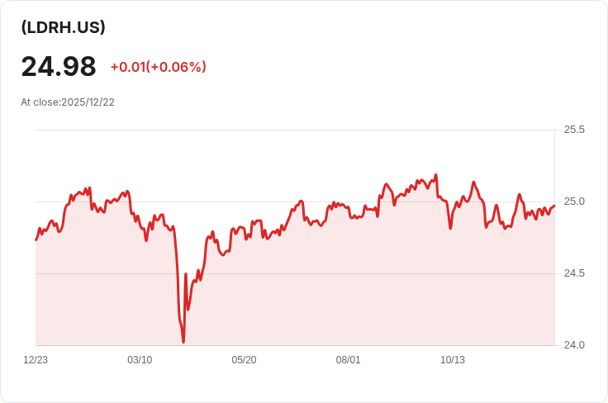The image size is (608, 403).
Task: Click the tick mark beside the 25.5 label
Action: [x=558, y=130]
